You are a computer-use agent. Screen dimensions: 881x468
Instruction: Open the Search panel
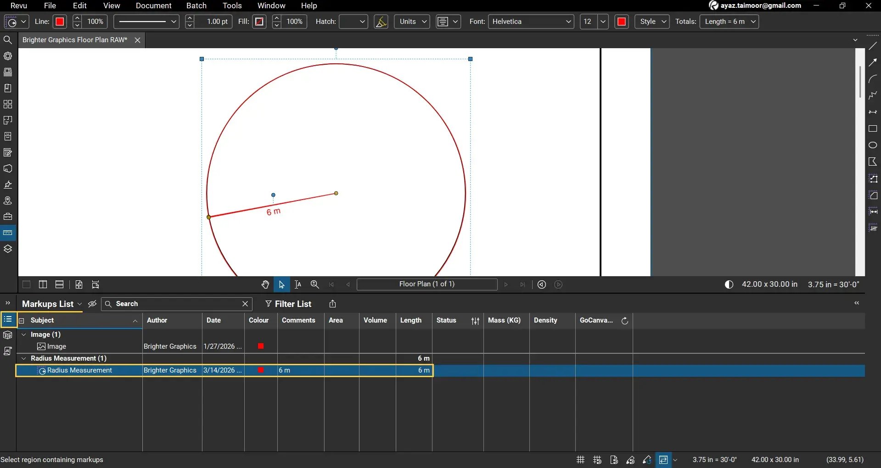(8, 40)
